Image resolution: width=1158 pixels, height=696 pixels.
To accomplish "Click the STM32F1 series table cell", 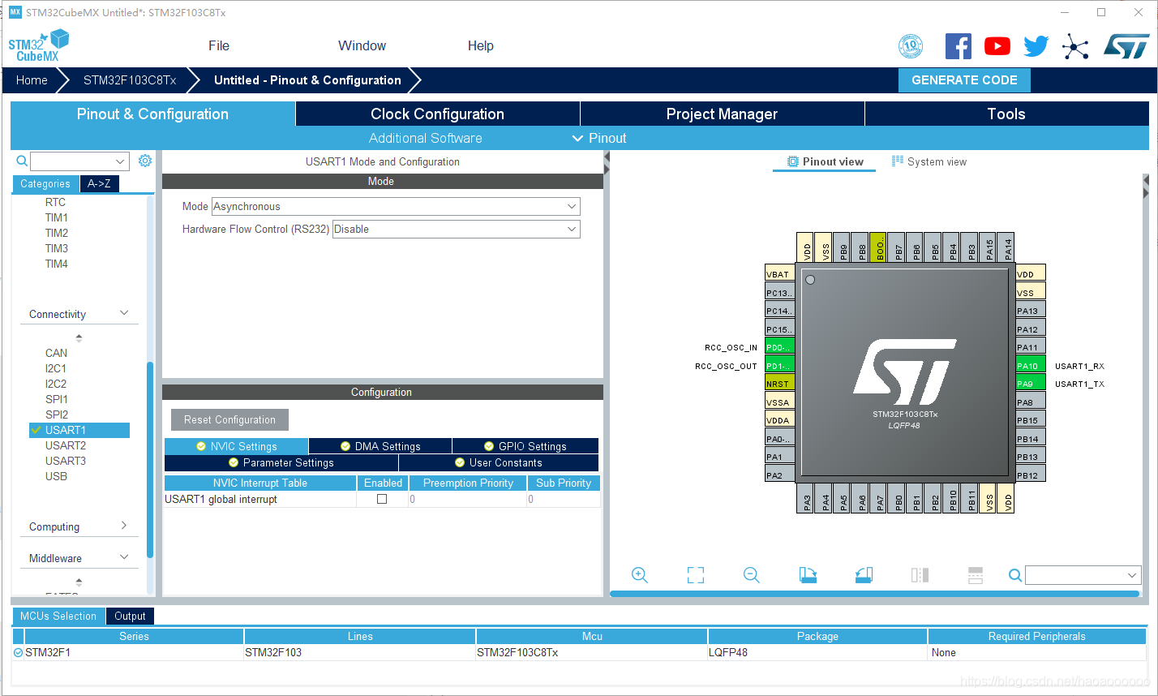I will coord(134,652).
